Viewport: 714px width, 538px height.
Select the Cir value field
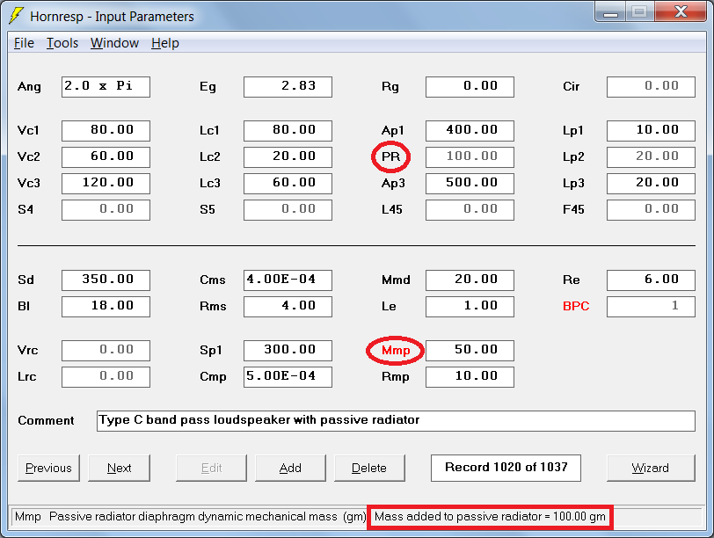click(x=652, y=87)
